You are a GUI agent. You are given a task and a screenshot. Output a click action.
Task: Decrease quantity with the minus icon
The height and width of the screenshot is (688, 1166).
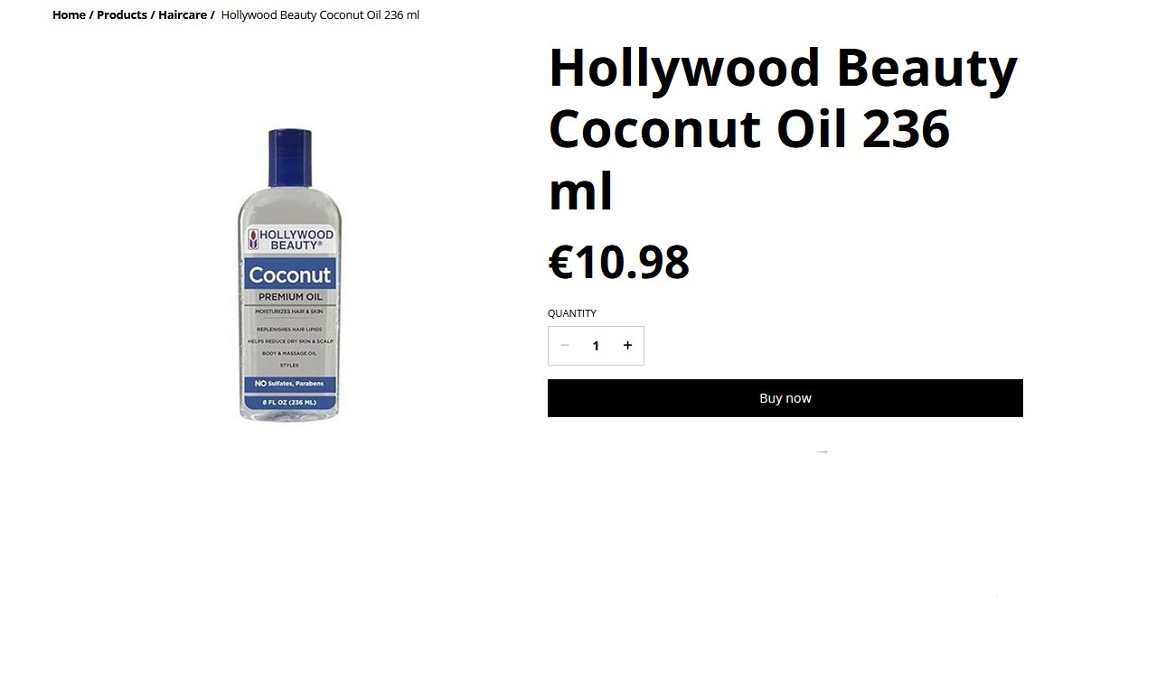(x=565, y=346)
